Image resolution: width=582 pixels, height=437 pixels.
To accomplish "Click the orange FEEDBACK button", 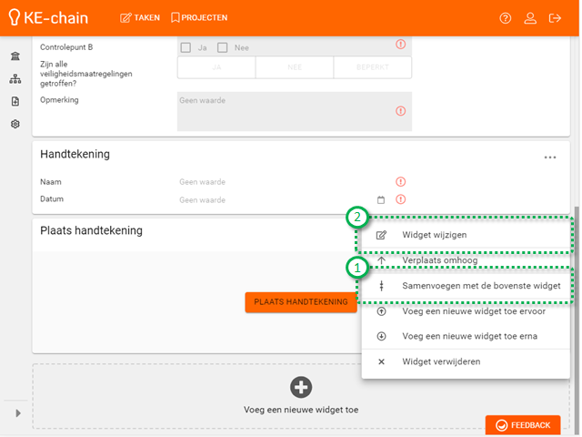I will (523, 425).
